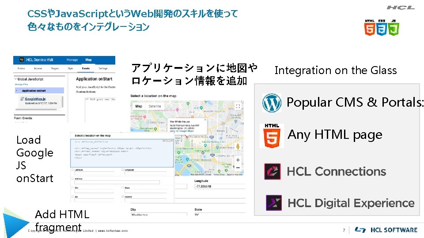424x238 pixels.
Task: Click the Street View pegman icon
Action: pyautogui.click(x=238, y=146)
